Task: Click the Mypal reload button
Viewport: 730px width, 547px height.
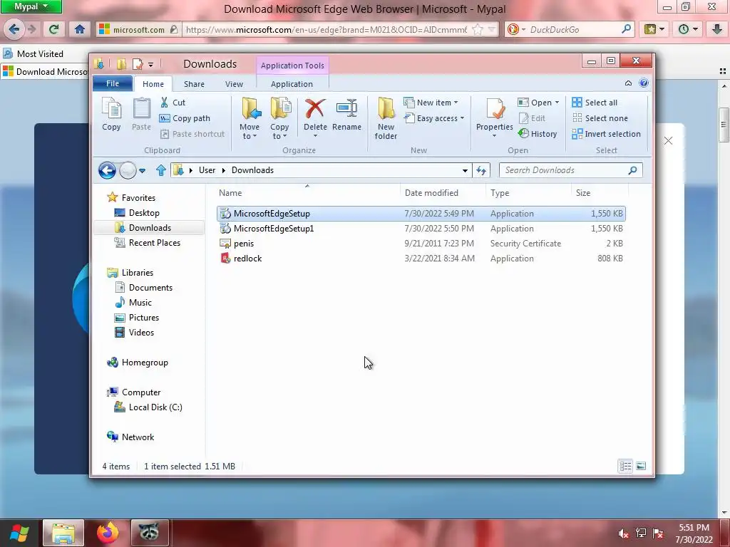Action: coord(54,29)
